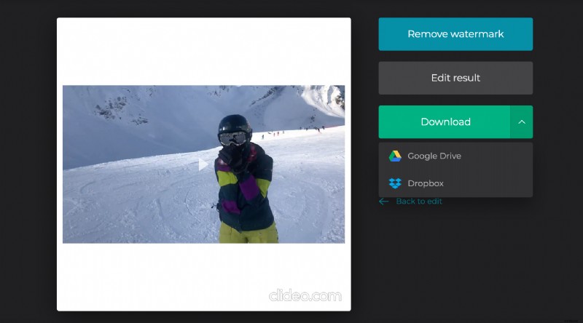Image resolution: width=583 pixels, height=323 pixels.
Task: Play the skier video preview
Action: click(203, 164)
